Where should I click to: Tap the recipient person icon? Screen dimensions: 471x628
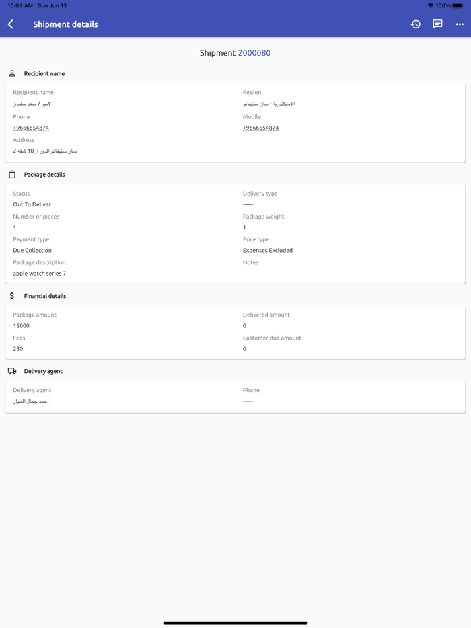pos(12,73)
